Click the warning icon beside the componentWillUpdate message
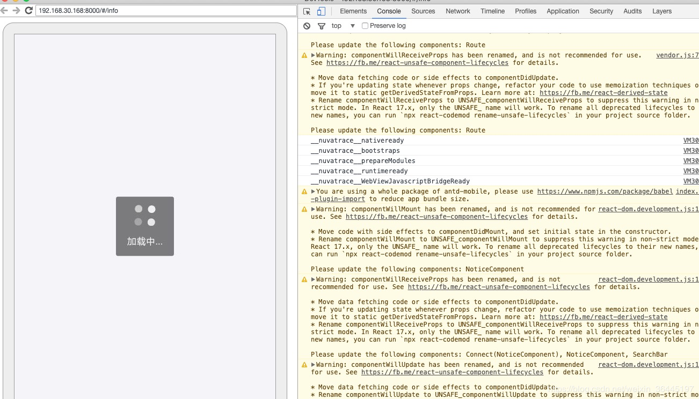The width and height of the screenshot is (699, 399). pos(304,365)
